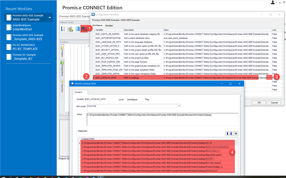286x178 pixels.
Task: Click OK in Configuration Variables
Action: (259, 102)
